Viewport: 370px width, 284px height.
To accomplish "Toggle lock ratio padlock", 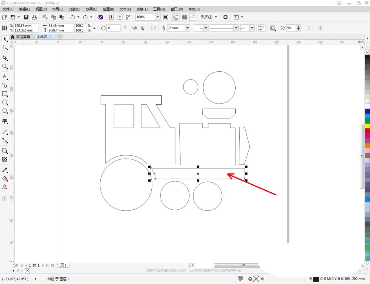I will click(x=94, y=28).
